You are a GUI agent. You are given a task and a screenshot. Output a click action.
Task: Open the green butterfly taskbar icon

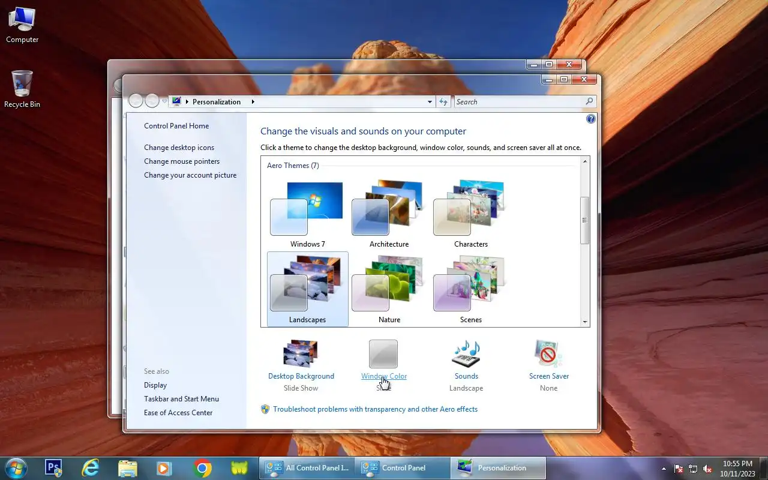point(239,468)
